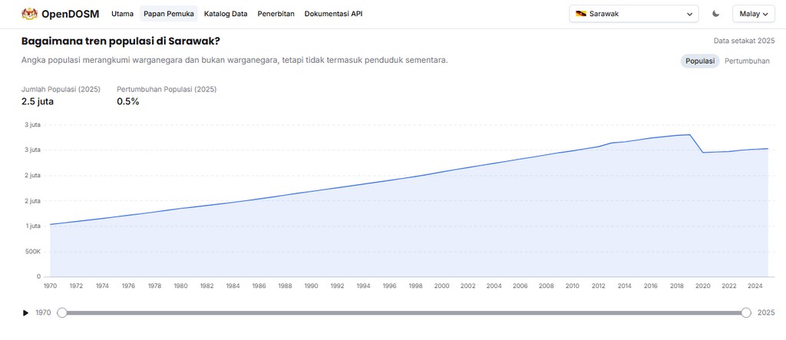The height and width of the screenshot is (340, 786).
Task: Open the Sarawak state dropdown
Action: (x=634, y=14)
